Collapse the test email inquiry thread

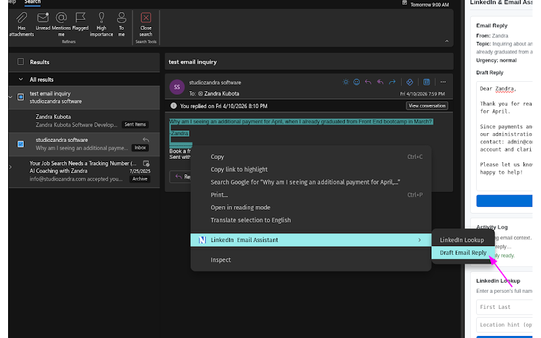click(11, 97)
